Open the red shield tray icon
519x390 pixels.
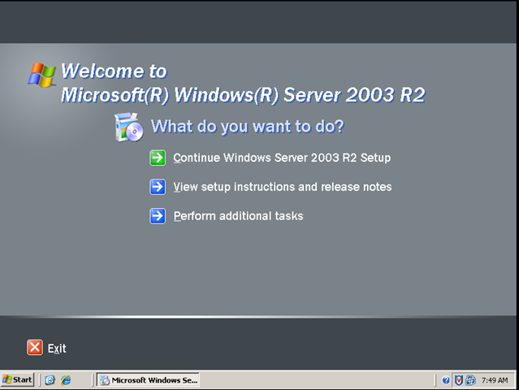pos(458,380)
